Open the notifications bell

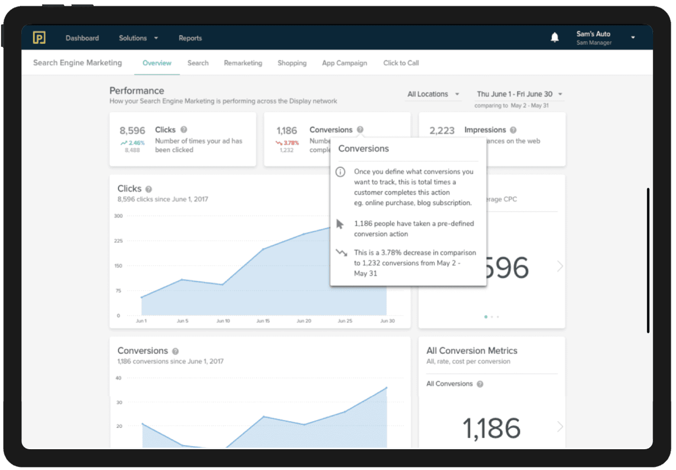click(x=554, y=38)
